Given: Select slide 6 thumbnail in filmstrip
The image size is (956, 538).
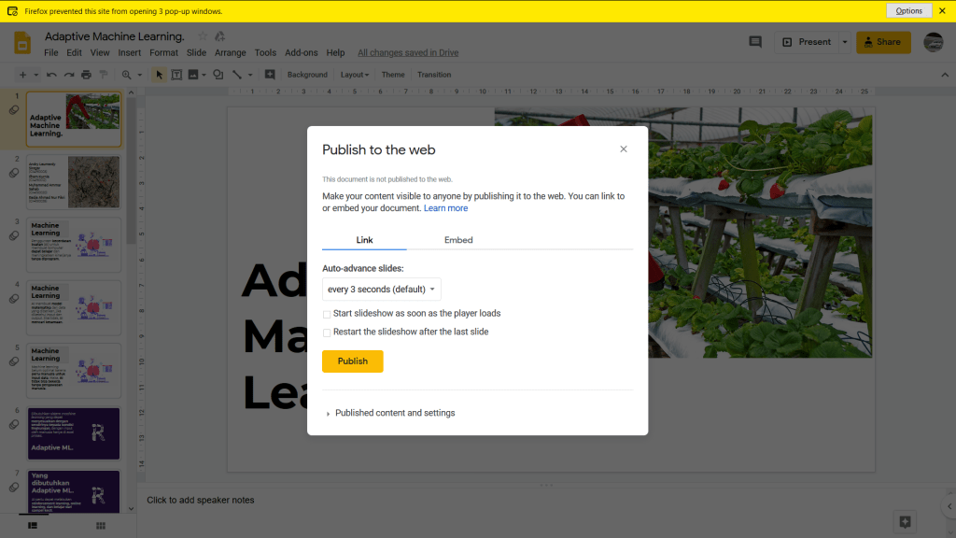Looking at the screenshot, I should (74, 432).
